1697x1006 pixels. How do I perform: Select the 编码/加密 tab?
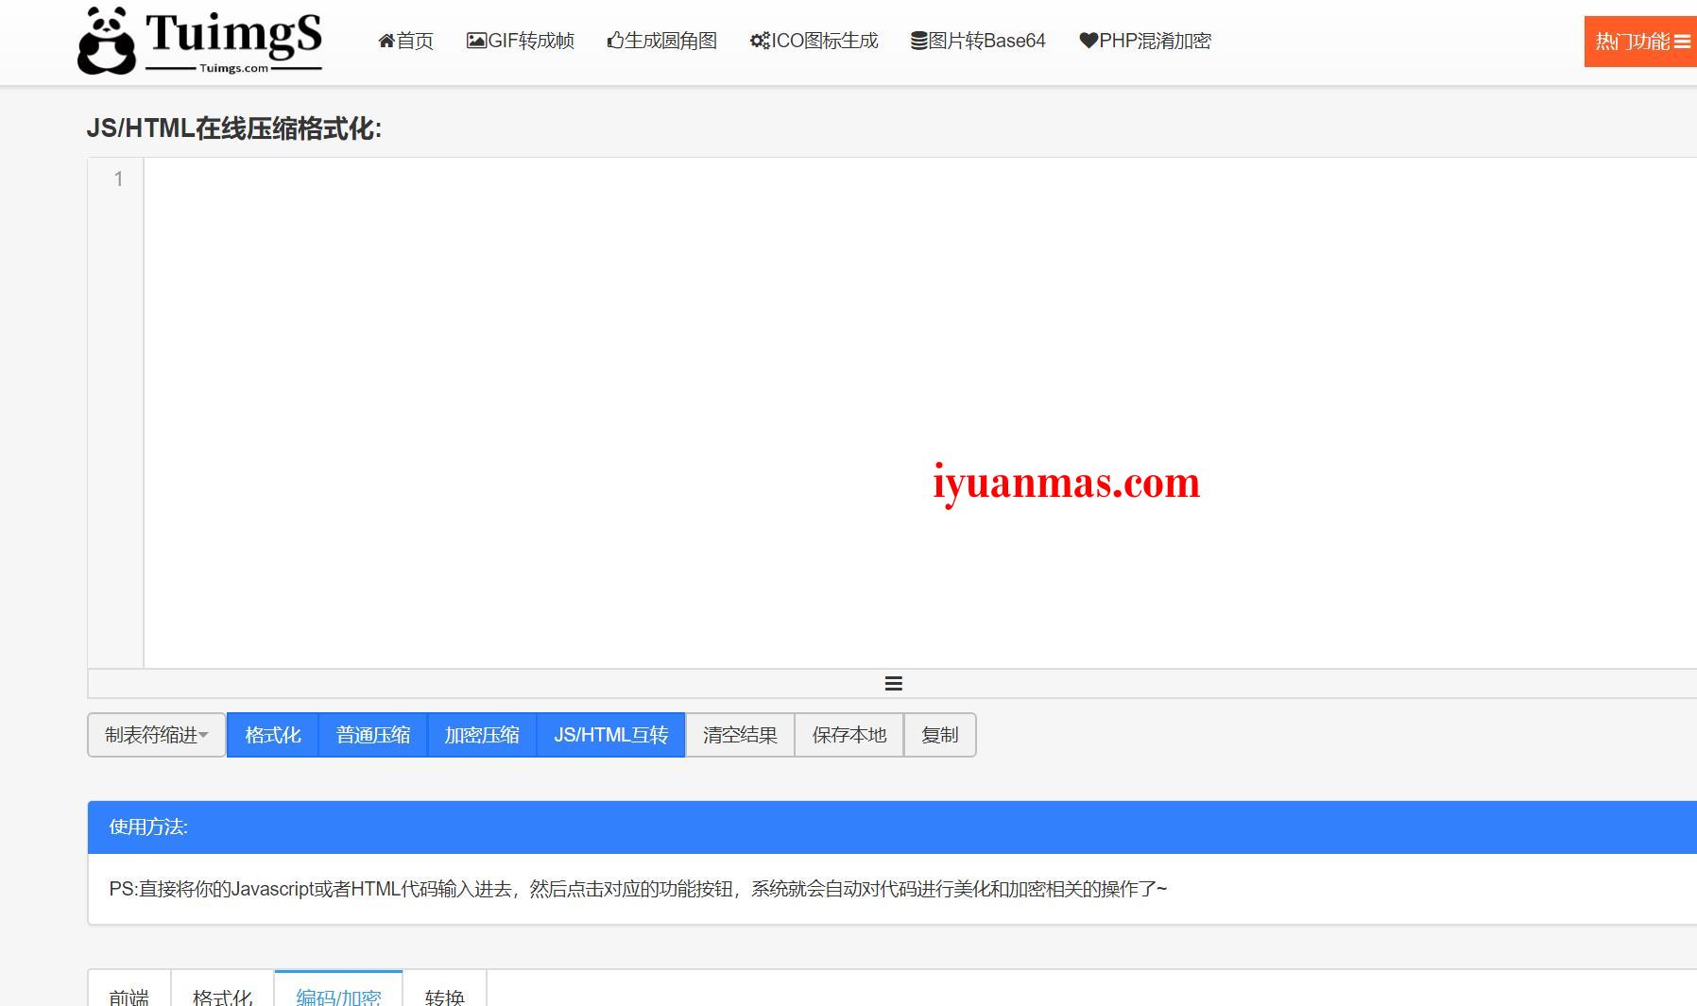[x=338, y=990]
